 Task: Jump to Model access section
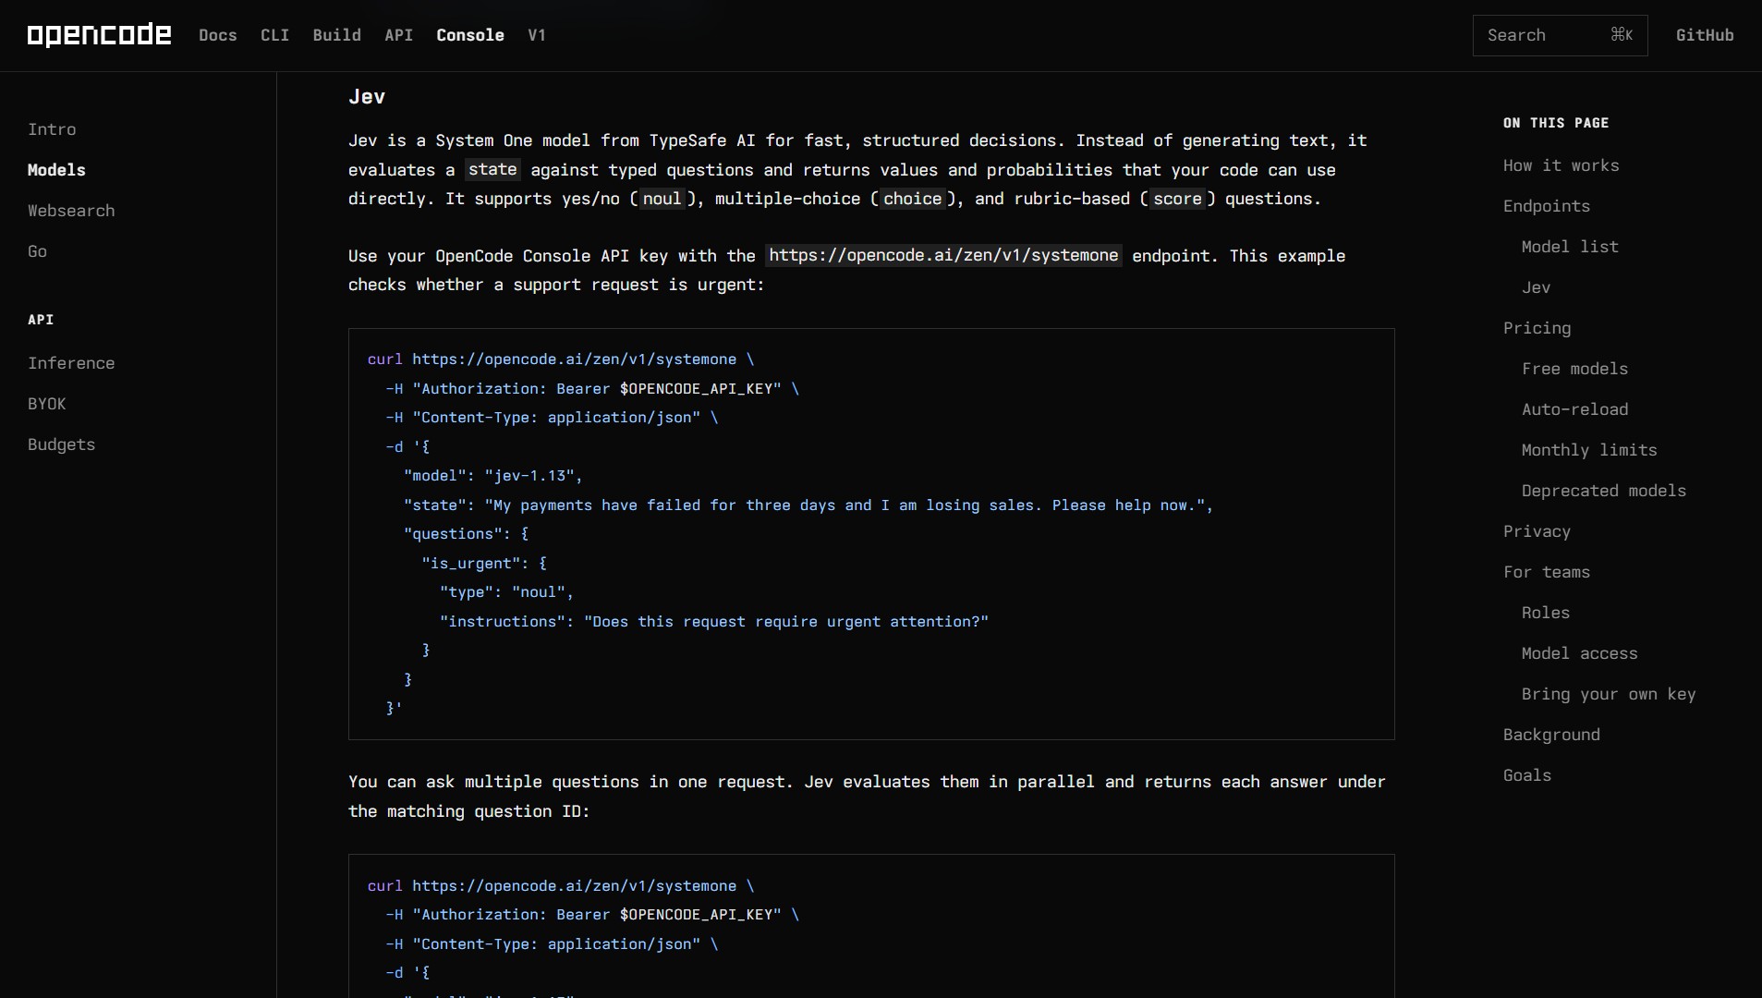(1579, 653)
